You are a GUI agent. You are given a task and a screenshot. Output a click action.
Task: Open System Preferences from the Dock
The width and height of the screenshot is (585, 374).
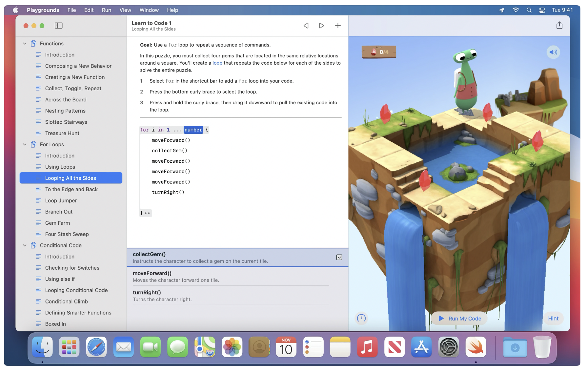click(x=449, y=347)
